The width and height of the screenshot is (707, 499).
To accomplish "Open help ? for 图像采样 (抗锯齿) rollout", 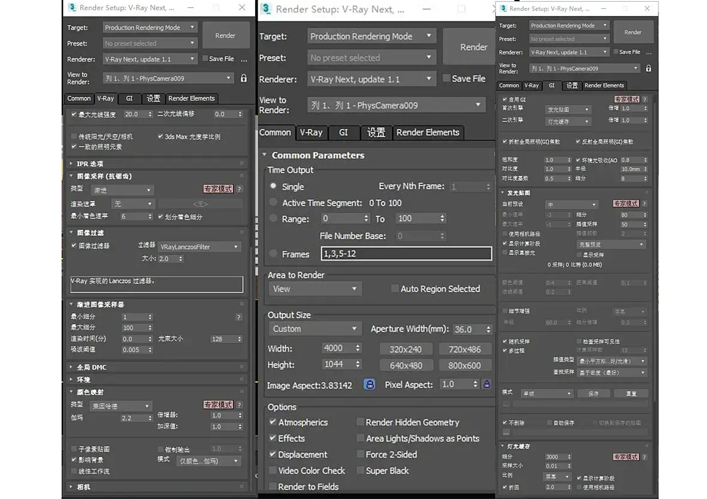I will click(x=240, y=189).
